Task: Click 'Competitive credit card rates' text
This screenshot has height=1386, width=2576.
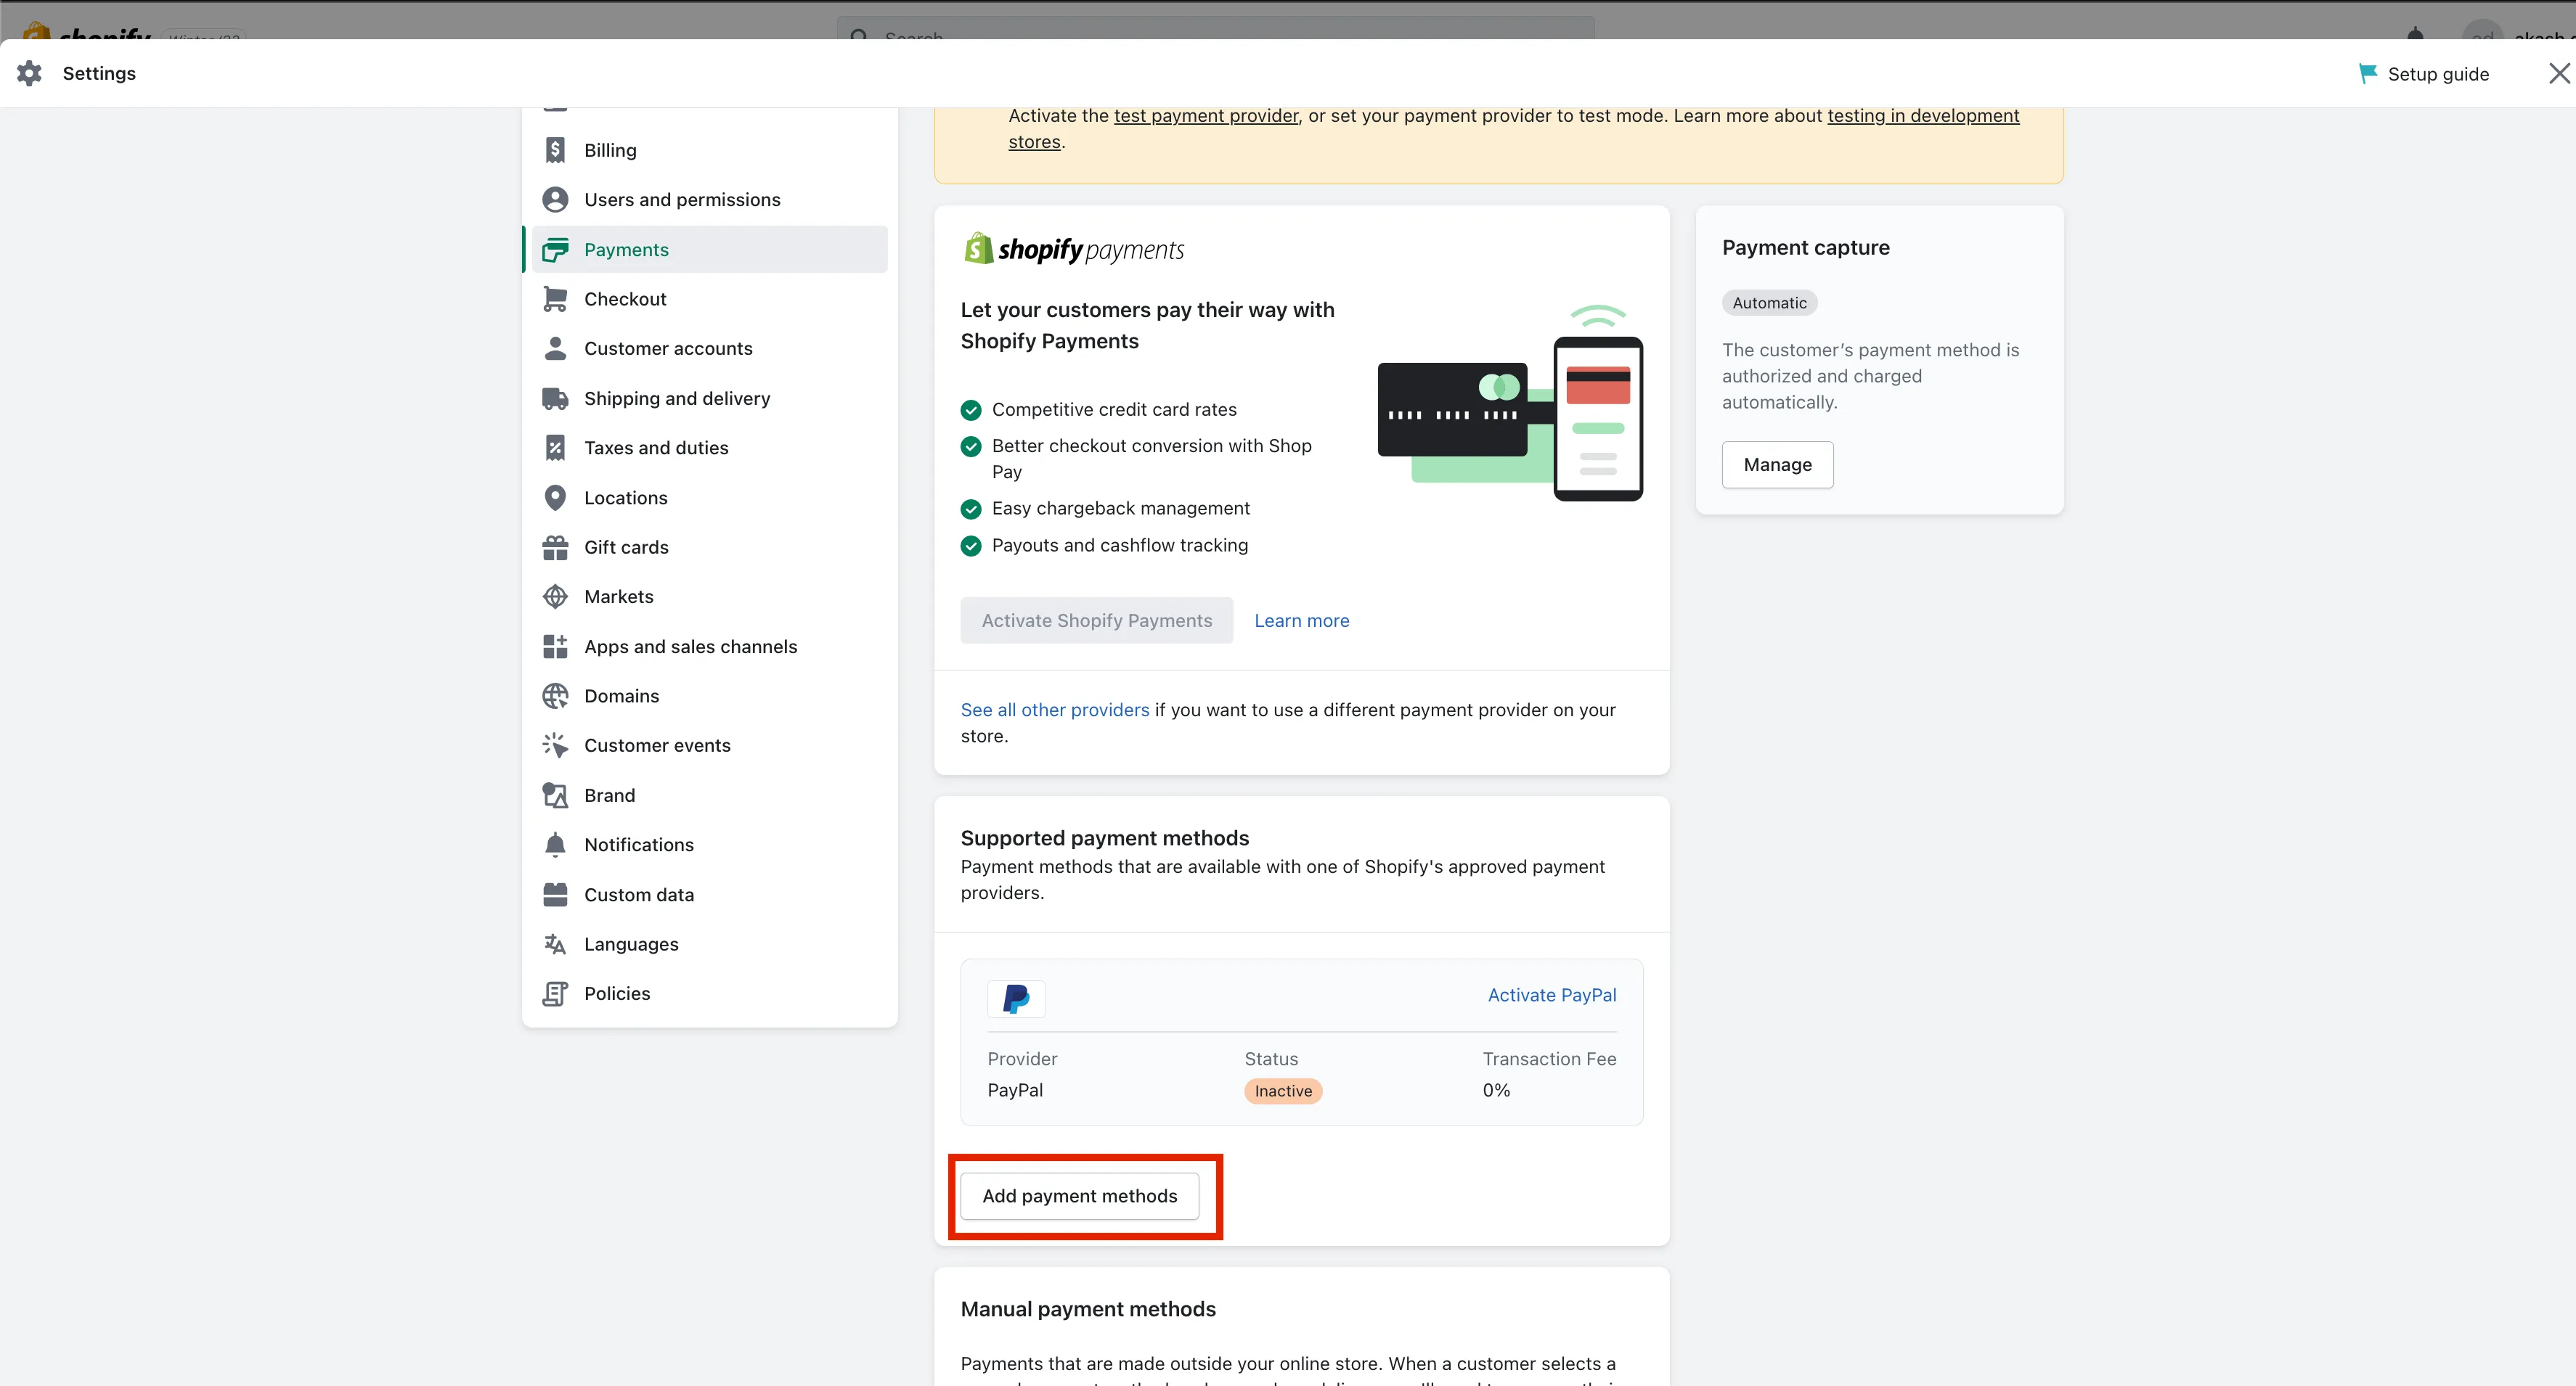Action: pos(1114,410)
